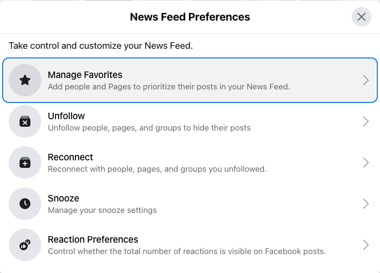Choose the Unfollow option label
The height and width of the screenshot is (273, 380).
coord(66,116)
